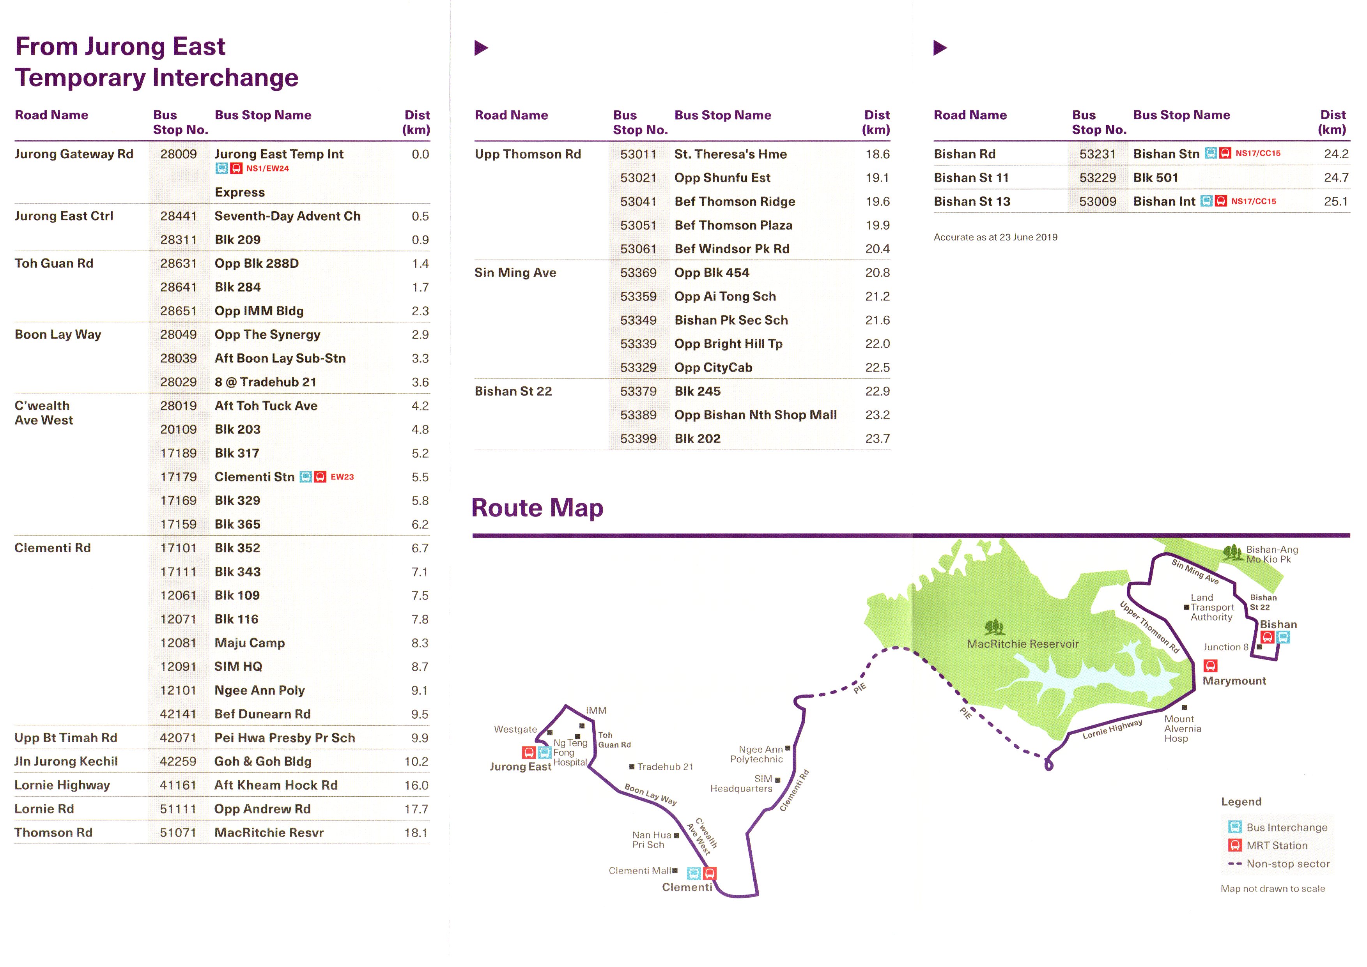
Task: Click the MRT icon beside Clementi Stn
Action: 320,477
